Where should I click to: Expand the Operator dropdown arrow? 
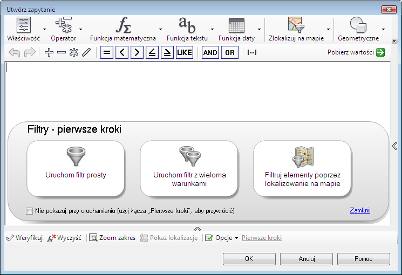[81, 29]
